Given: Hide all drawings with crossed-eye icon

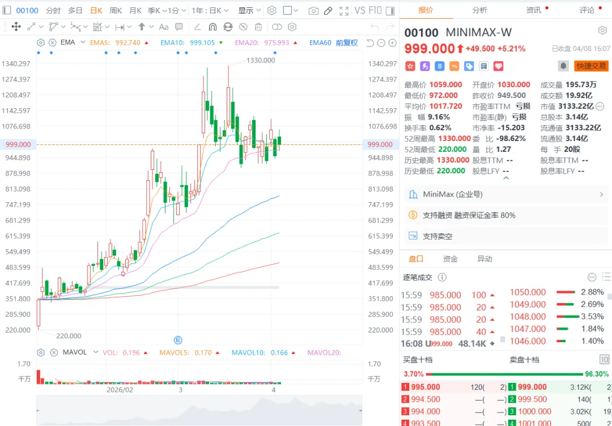Looking at the screenshot, I should [243, 27].
